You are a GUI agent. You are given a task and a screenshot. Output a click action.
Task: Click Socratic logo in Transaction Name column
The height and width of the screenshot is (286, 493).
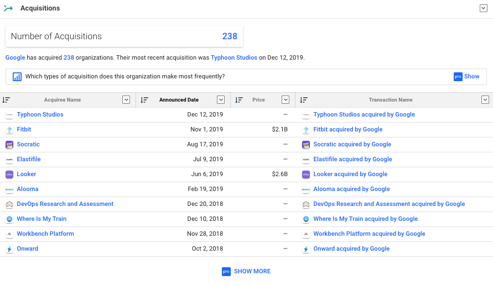[x=306, y=145]
